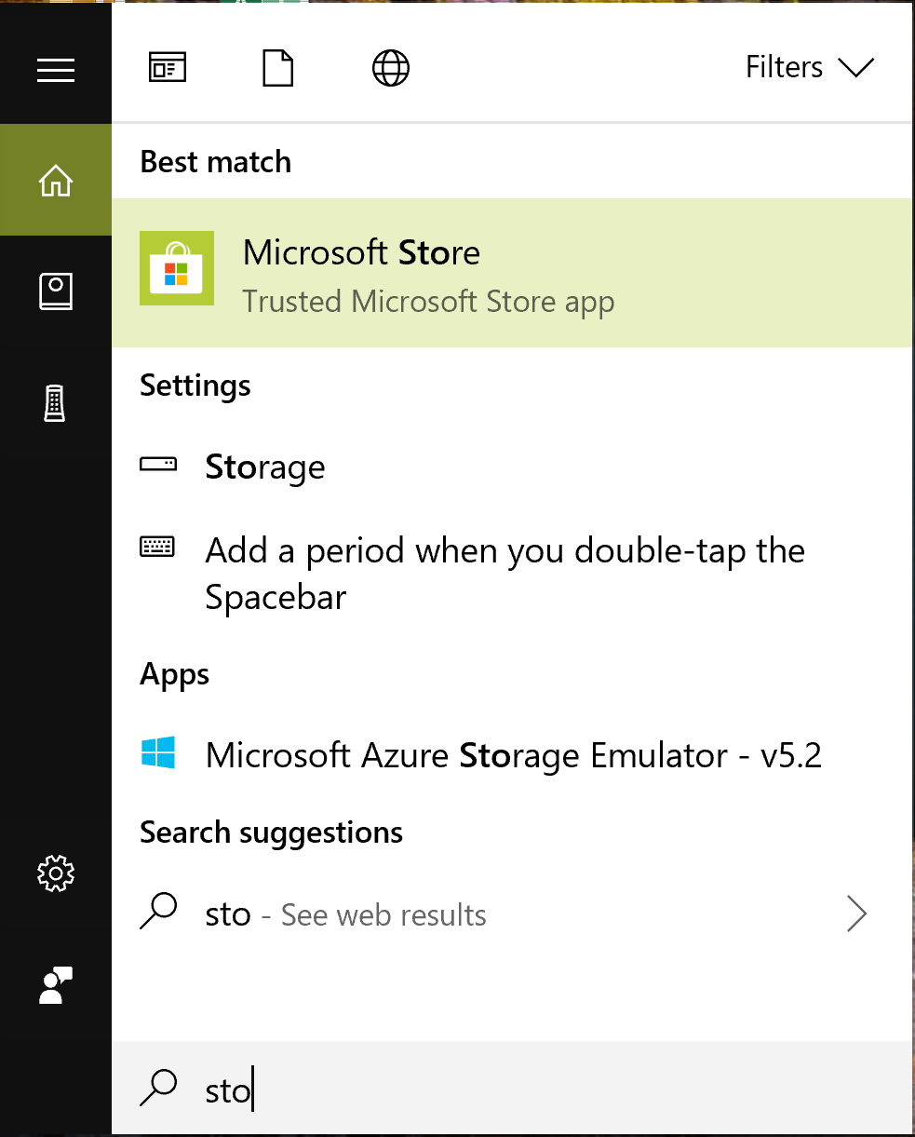Click the Windows logo beside Azure Emulator
Screen dimensions: 915x1137
158,752
